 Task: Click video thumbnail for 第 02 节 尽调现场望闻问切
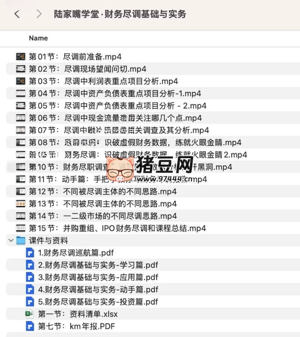click(x=21, y=69)
